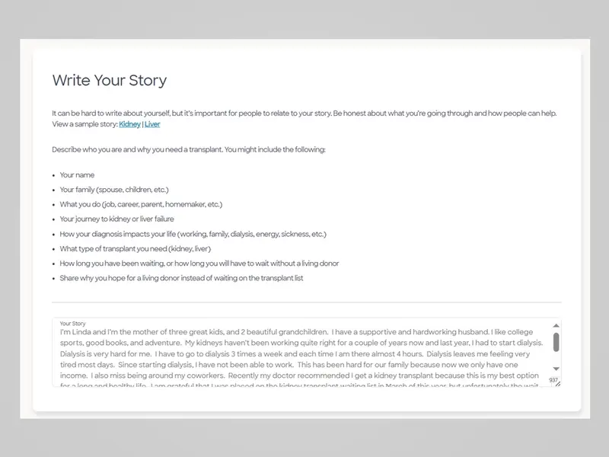609x457 pixels.
Task: Click the 'Your Story' field label
Action: click(x=73, y=324)
